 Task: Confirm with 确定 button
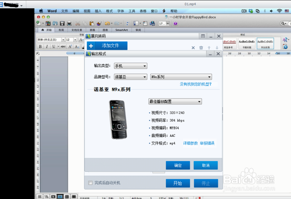(x=178, y=165)
